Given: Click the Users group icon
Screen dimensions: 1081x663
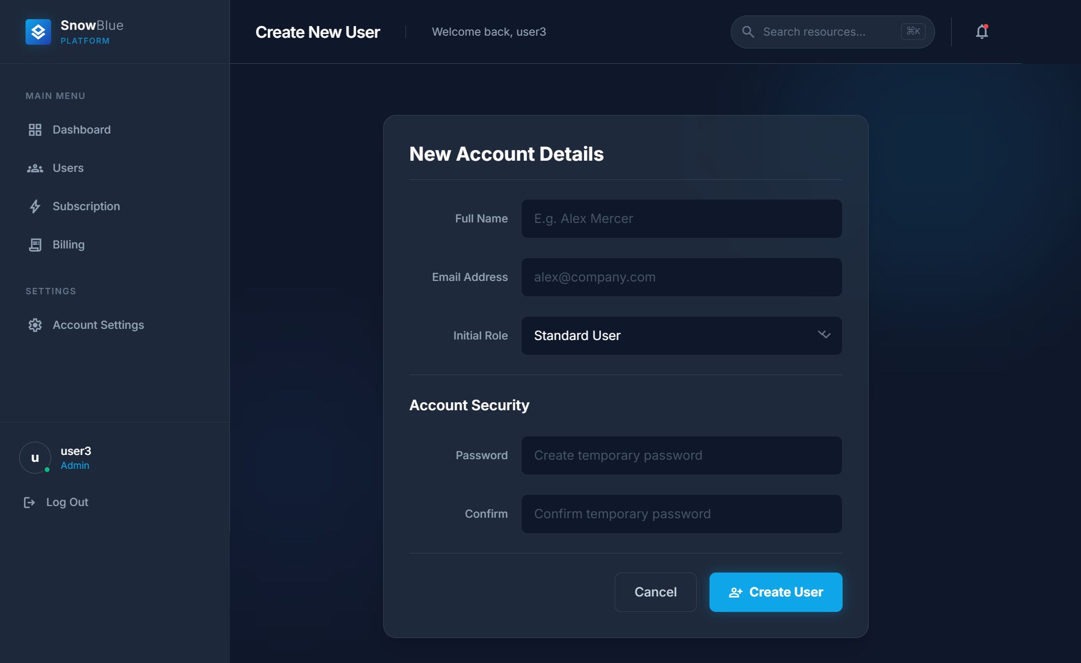Looking at the screenshot, I should pyautogui.click(x=35, y=168).
